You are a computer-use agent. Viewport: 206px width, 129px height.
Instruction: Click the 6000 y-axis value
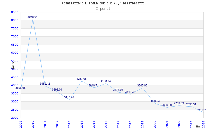15,53
